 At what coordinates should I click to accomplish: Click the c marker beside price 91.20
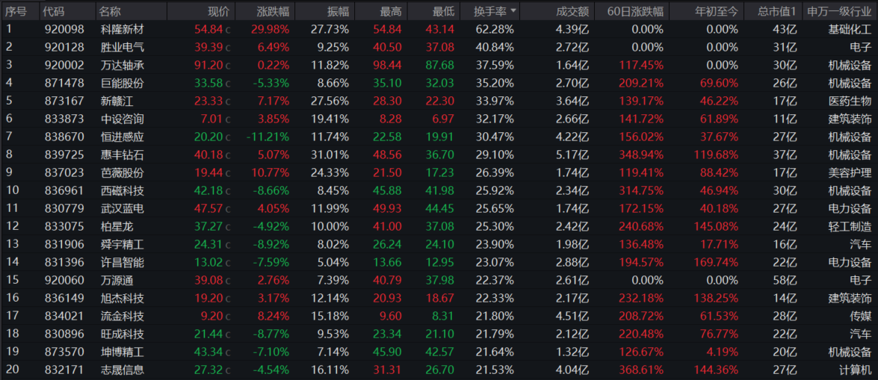click(228, 66)
